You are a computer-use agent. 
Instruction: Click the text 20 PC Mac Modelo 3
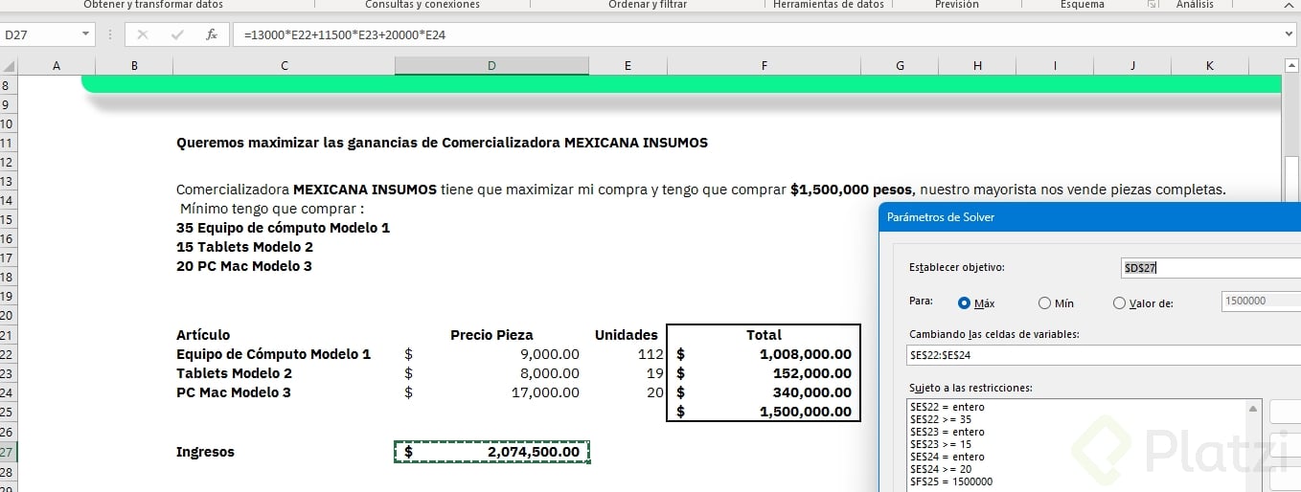click(244, 266)
